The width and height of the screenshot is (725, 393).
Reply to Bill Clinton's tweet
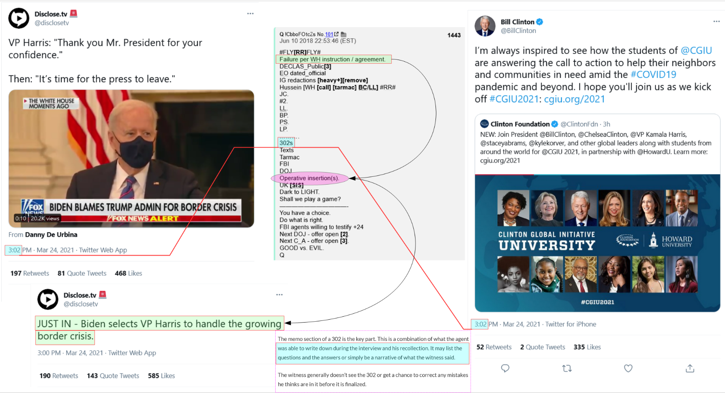point(505,368)
